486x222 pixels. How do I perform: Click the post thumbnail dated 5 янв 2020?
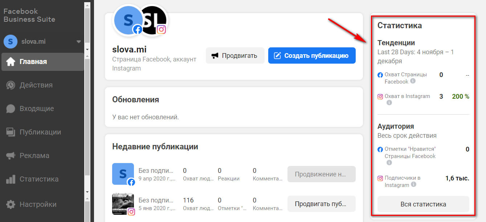[123, 204]
